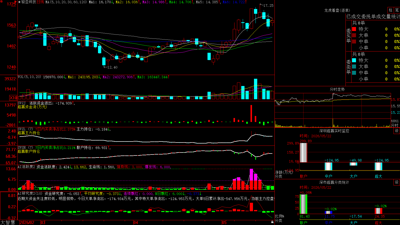Click the VOL(5,10,20) indicator label

pyautogui.click(x=29, y=77)
